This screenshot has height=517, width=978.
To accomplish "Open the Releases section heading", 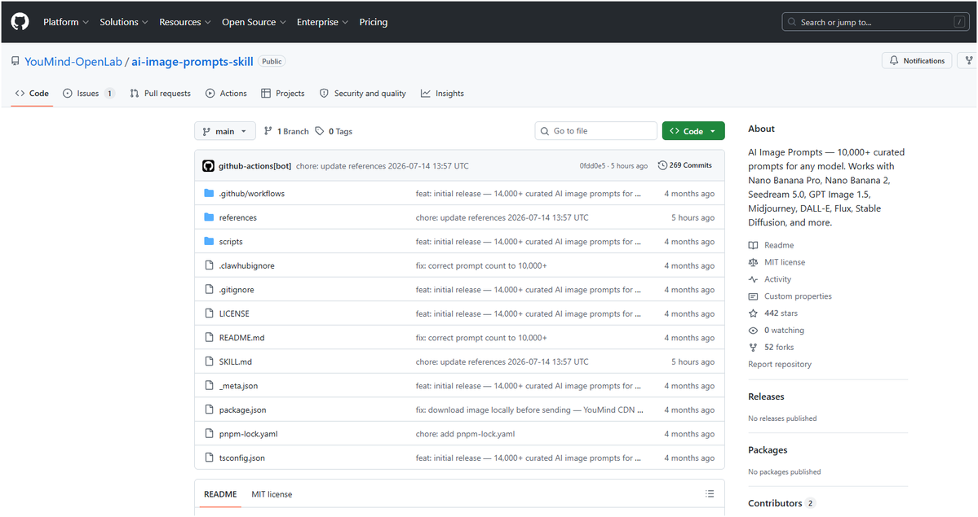I will pos(766,397).
